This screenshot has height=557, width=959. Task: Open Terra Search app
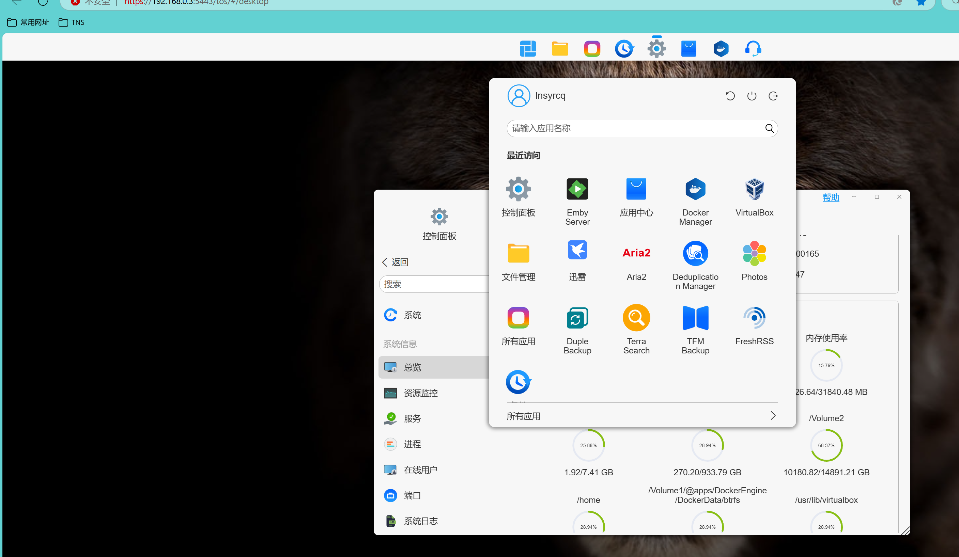pos(636,317)
